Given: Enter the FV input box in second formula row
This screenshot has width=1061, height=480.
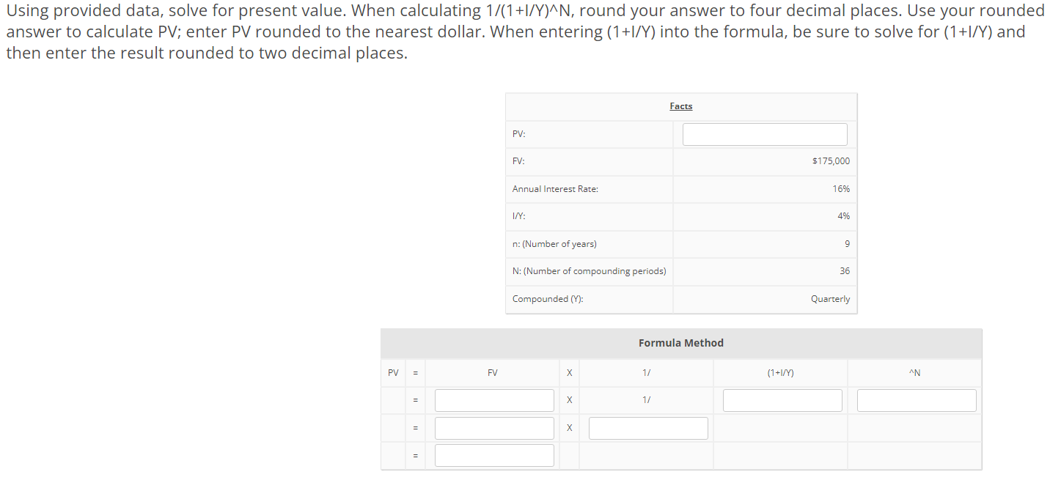Looking at the screenshot, I should tap(493, 399).
